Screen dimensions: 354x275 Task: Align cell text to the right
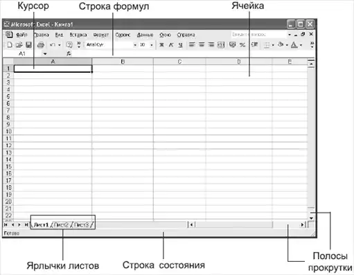click(211, 45)
